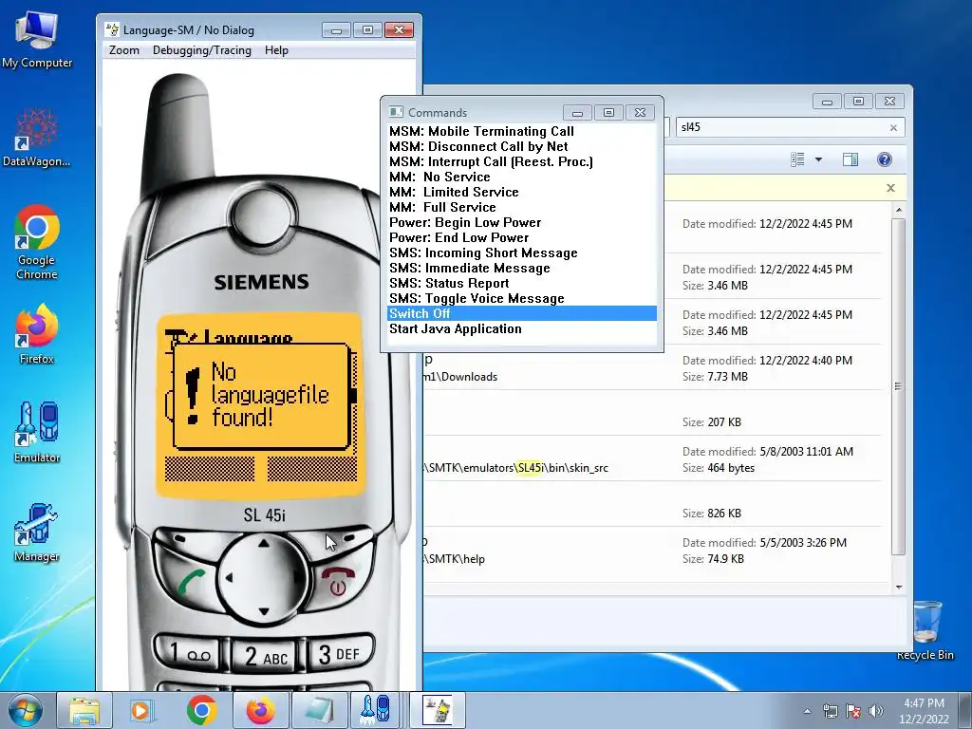Open Chrome from the taskbar
This screenshot has height=729, width=972.
[201, 710]
